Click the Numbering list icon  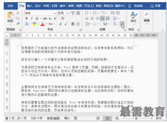95,13
